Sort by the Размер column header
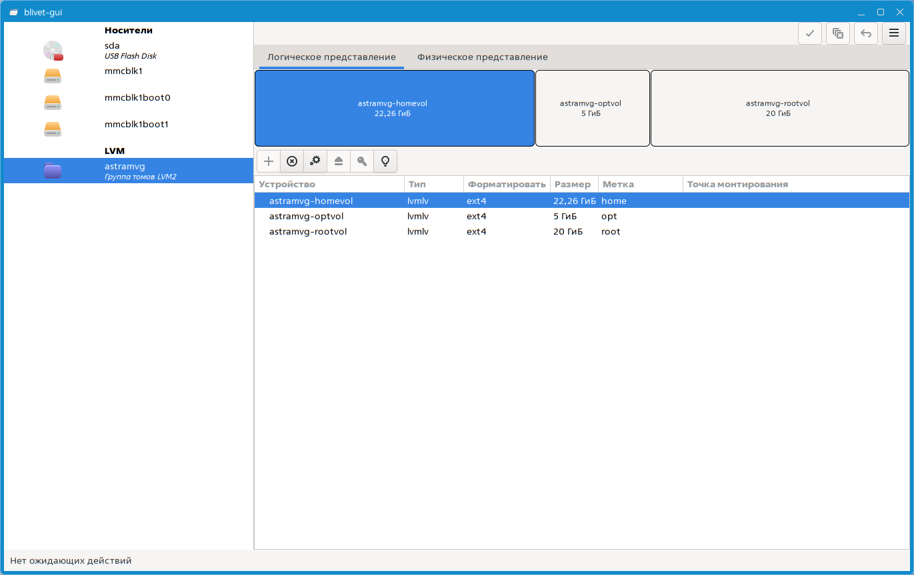914x575 pixels. pos(572,185)
